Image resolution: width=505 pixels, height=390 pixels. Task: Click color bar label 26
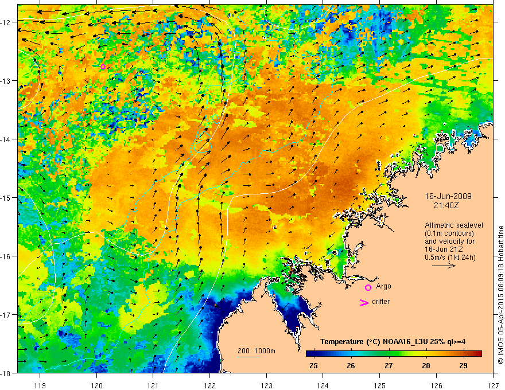click(x=351, y=365)
